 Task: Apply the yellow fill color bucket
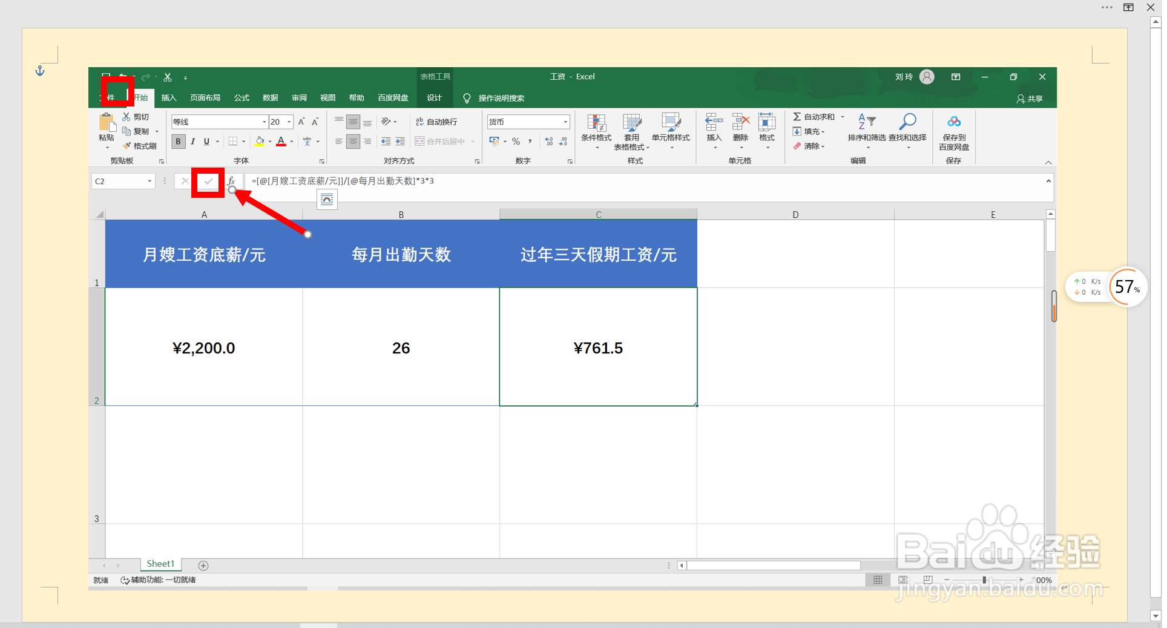tap(260, 142)
